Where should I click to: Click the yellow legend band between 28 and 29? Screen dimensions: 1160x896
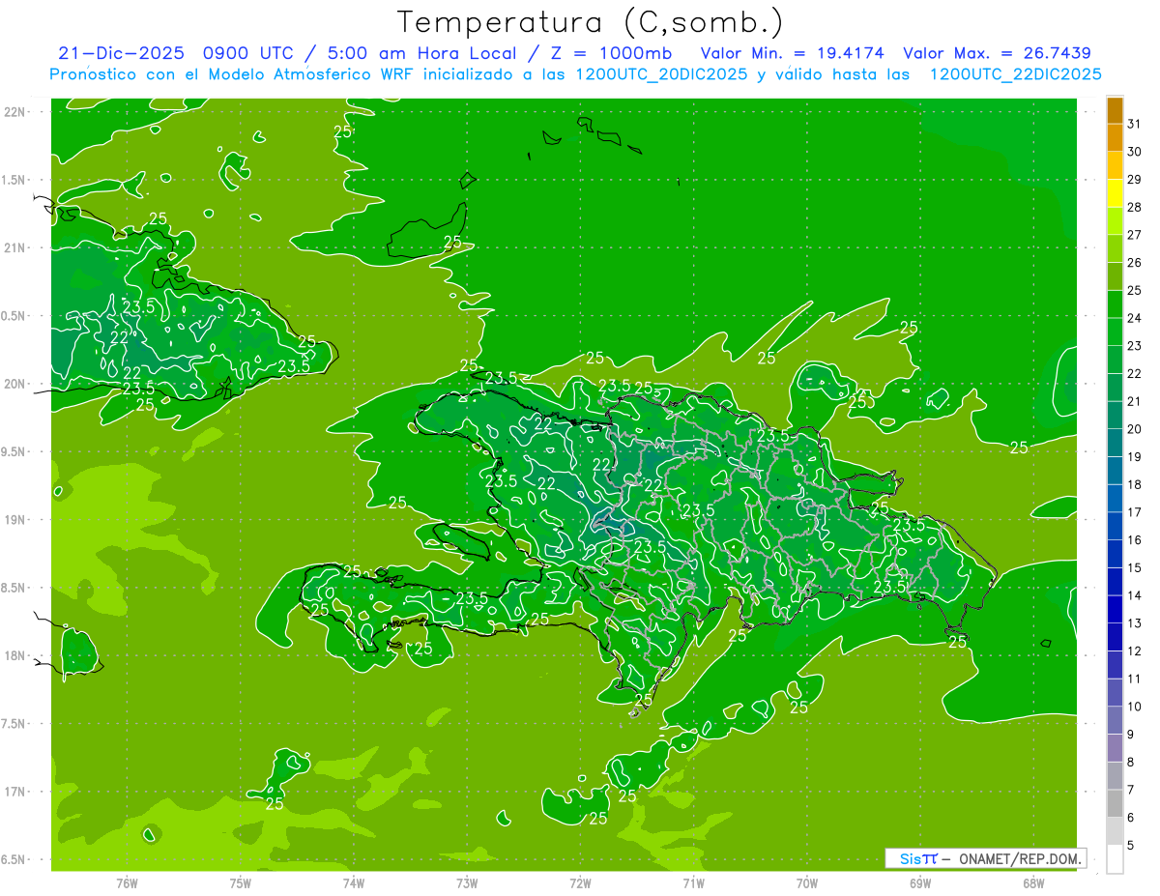[1115, 193]
